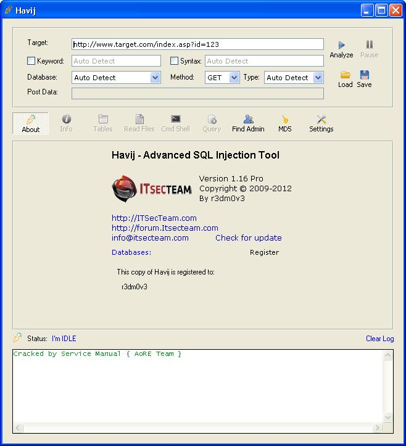Click the Save floppy disk icon
The image size is (406, 446).
(365, 75)
